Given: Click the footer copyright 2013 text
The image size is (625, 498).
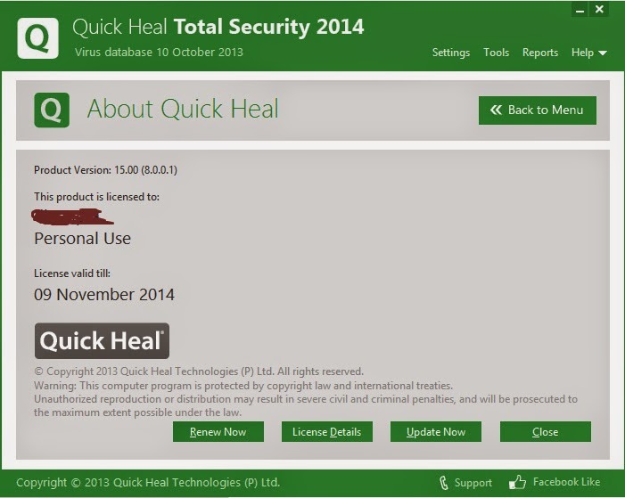Looking at the screenshot, I should [x=148, y=483].
